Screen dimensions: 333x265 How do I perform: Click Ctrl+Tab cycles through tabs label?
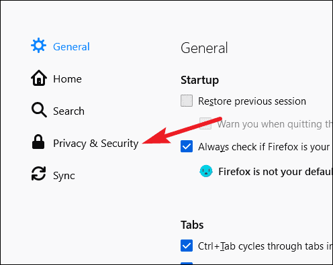(x=265, y=246)
